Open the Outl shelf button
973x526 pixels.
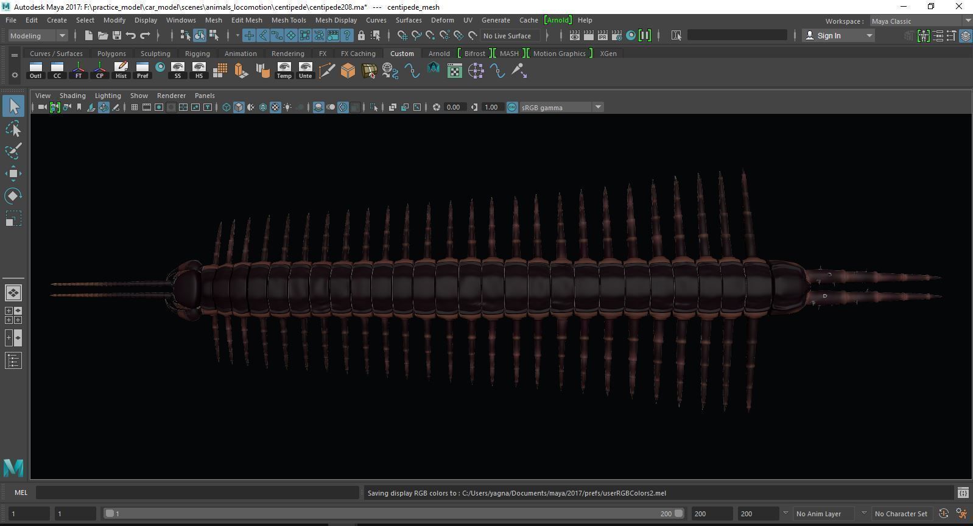click(35, 71)
